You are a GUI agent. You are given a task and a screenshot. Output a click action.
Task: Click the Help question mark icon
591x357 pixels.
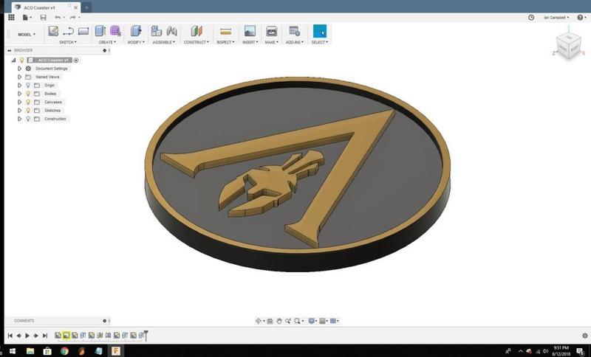(580, 17)
